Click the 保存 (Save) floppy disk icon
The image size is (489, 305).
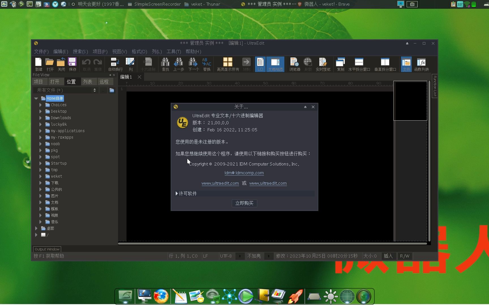tap(72, 64)
